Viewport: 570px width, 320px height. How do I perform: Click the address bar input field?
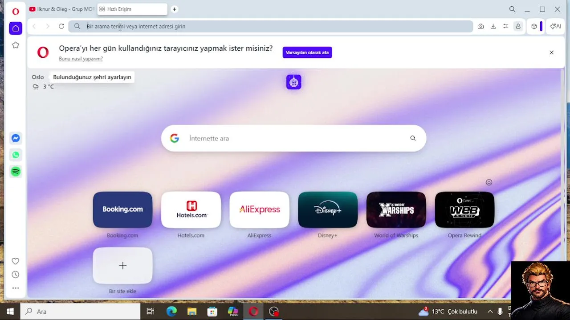(271, 26)
